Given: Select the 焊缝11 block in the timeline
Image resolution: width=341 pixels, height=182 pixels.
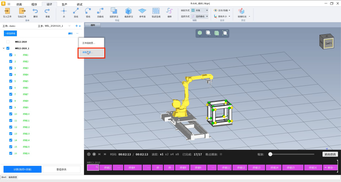Looking at the screenshot, I should pos(224,168).
